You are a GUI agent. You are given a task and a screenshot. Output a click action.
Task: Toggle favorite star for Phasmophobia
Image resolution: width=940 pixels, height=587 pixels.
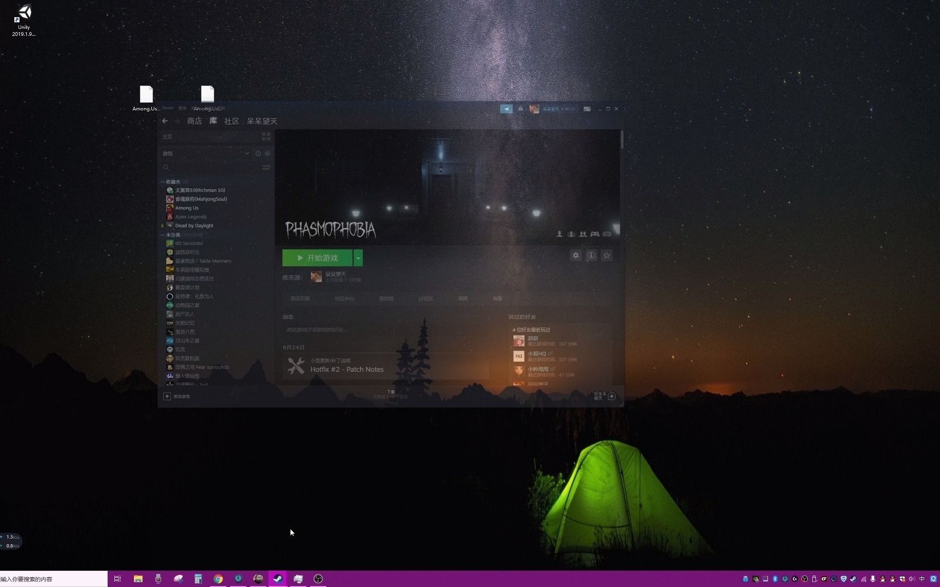pyautogui.click(x=607, y=255)
